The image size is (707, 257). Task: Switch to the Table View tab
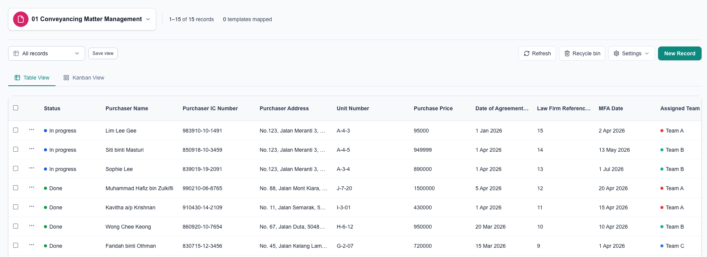tap(32, 78)
